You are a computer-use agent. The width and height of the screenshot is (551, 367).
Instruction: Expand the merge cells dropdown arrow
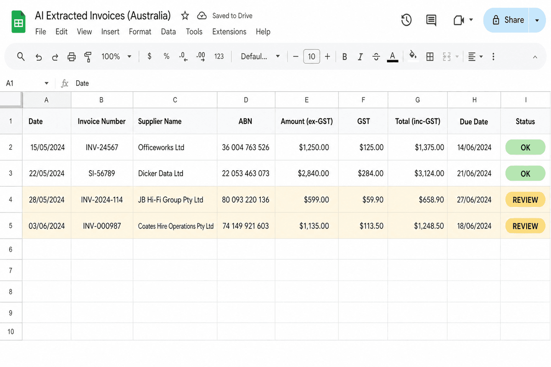(457, 57)
